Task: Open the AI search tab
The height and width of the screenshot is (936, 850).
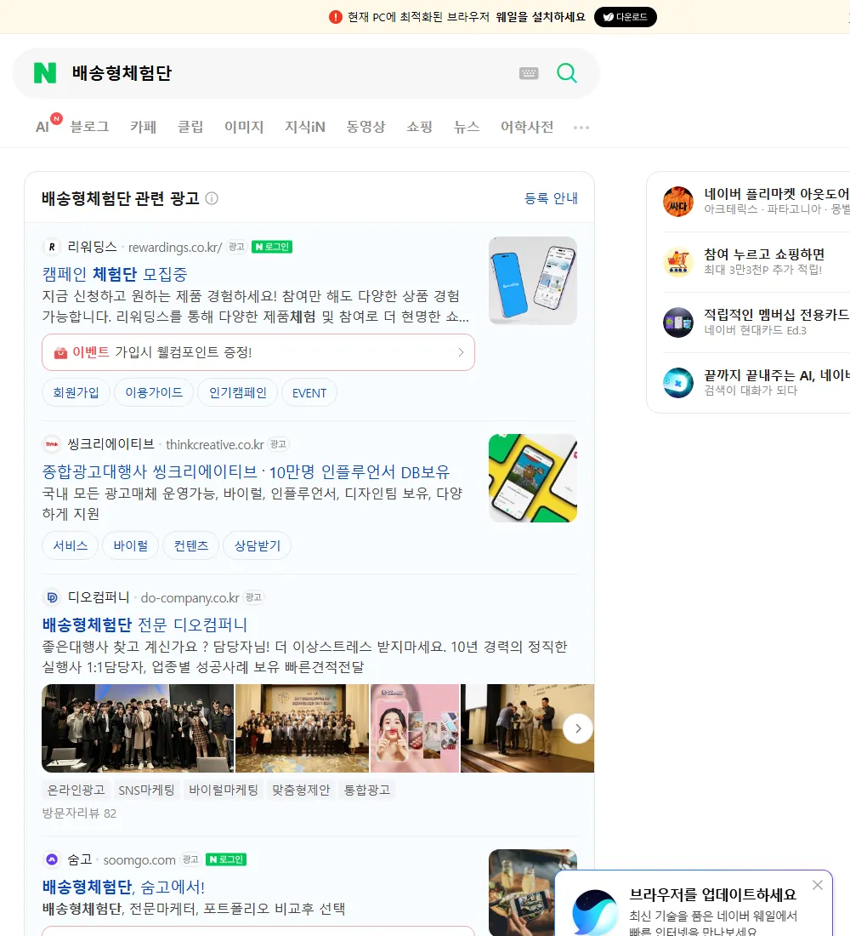Action: point(42,127)
